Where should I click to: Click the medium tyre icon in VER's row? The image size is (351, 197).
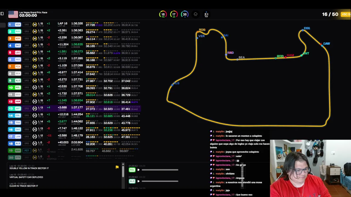pos(35,25)
